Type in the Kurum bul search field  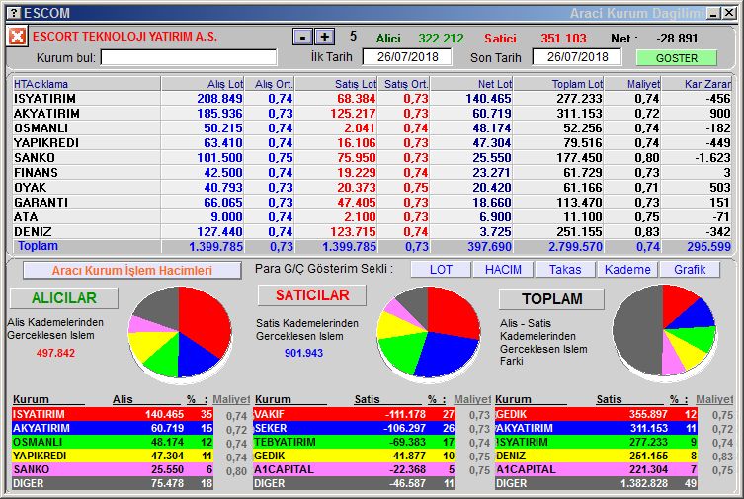pos(188,57)
